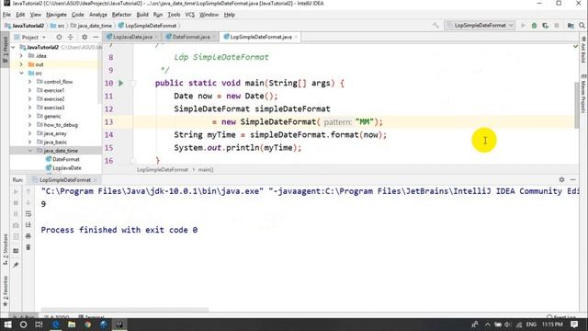Click the Search Everywhere magnifier icon

tap(582, 26)
